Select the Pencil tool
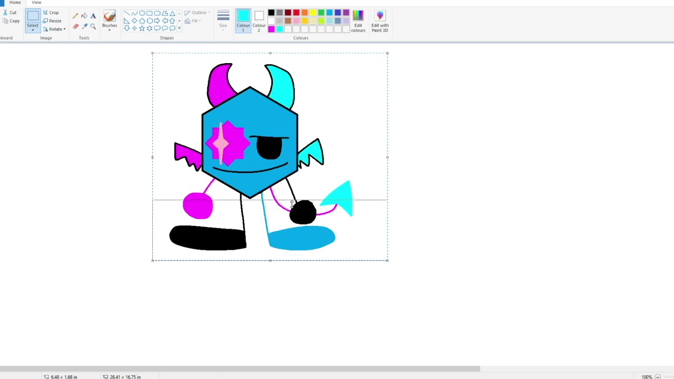The image size is (674, 379). tap(75, 16)
